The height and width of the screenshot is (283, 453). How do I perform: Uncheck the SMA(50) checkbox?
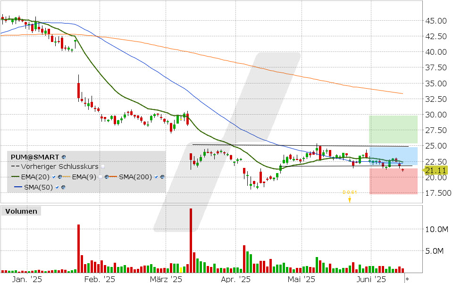click(x=57, y=187)
